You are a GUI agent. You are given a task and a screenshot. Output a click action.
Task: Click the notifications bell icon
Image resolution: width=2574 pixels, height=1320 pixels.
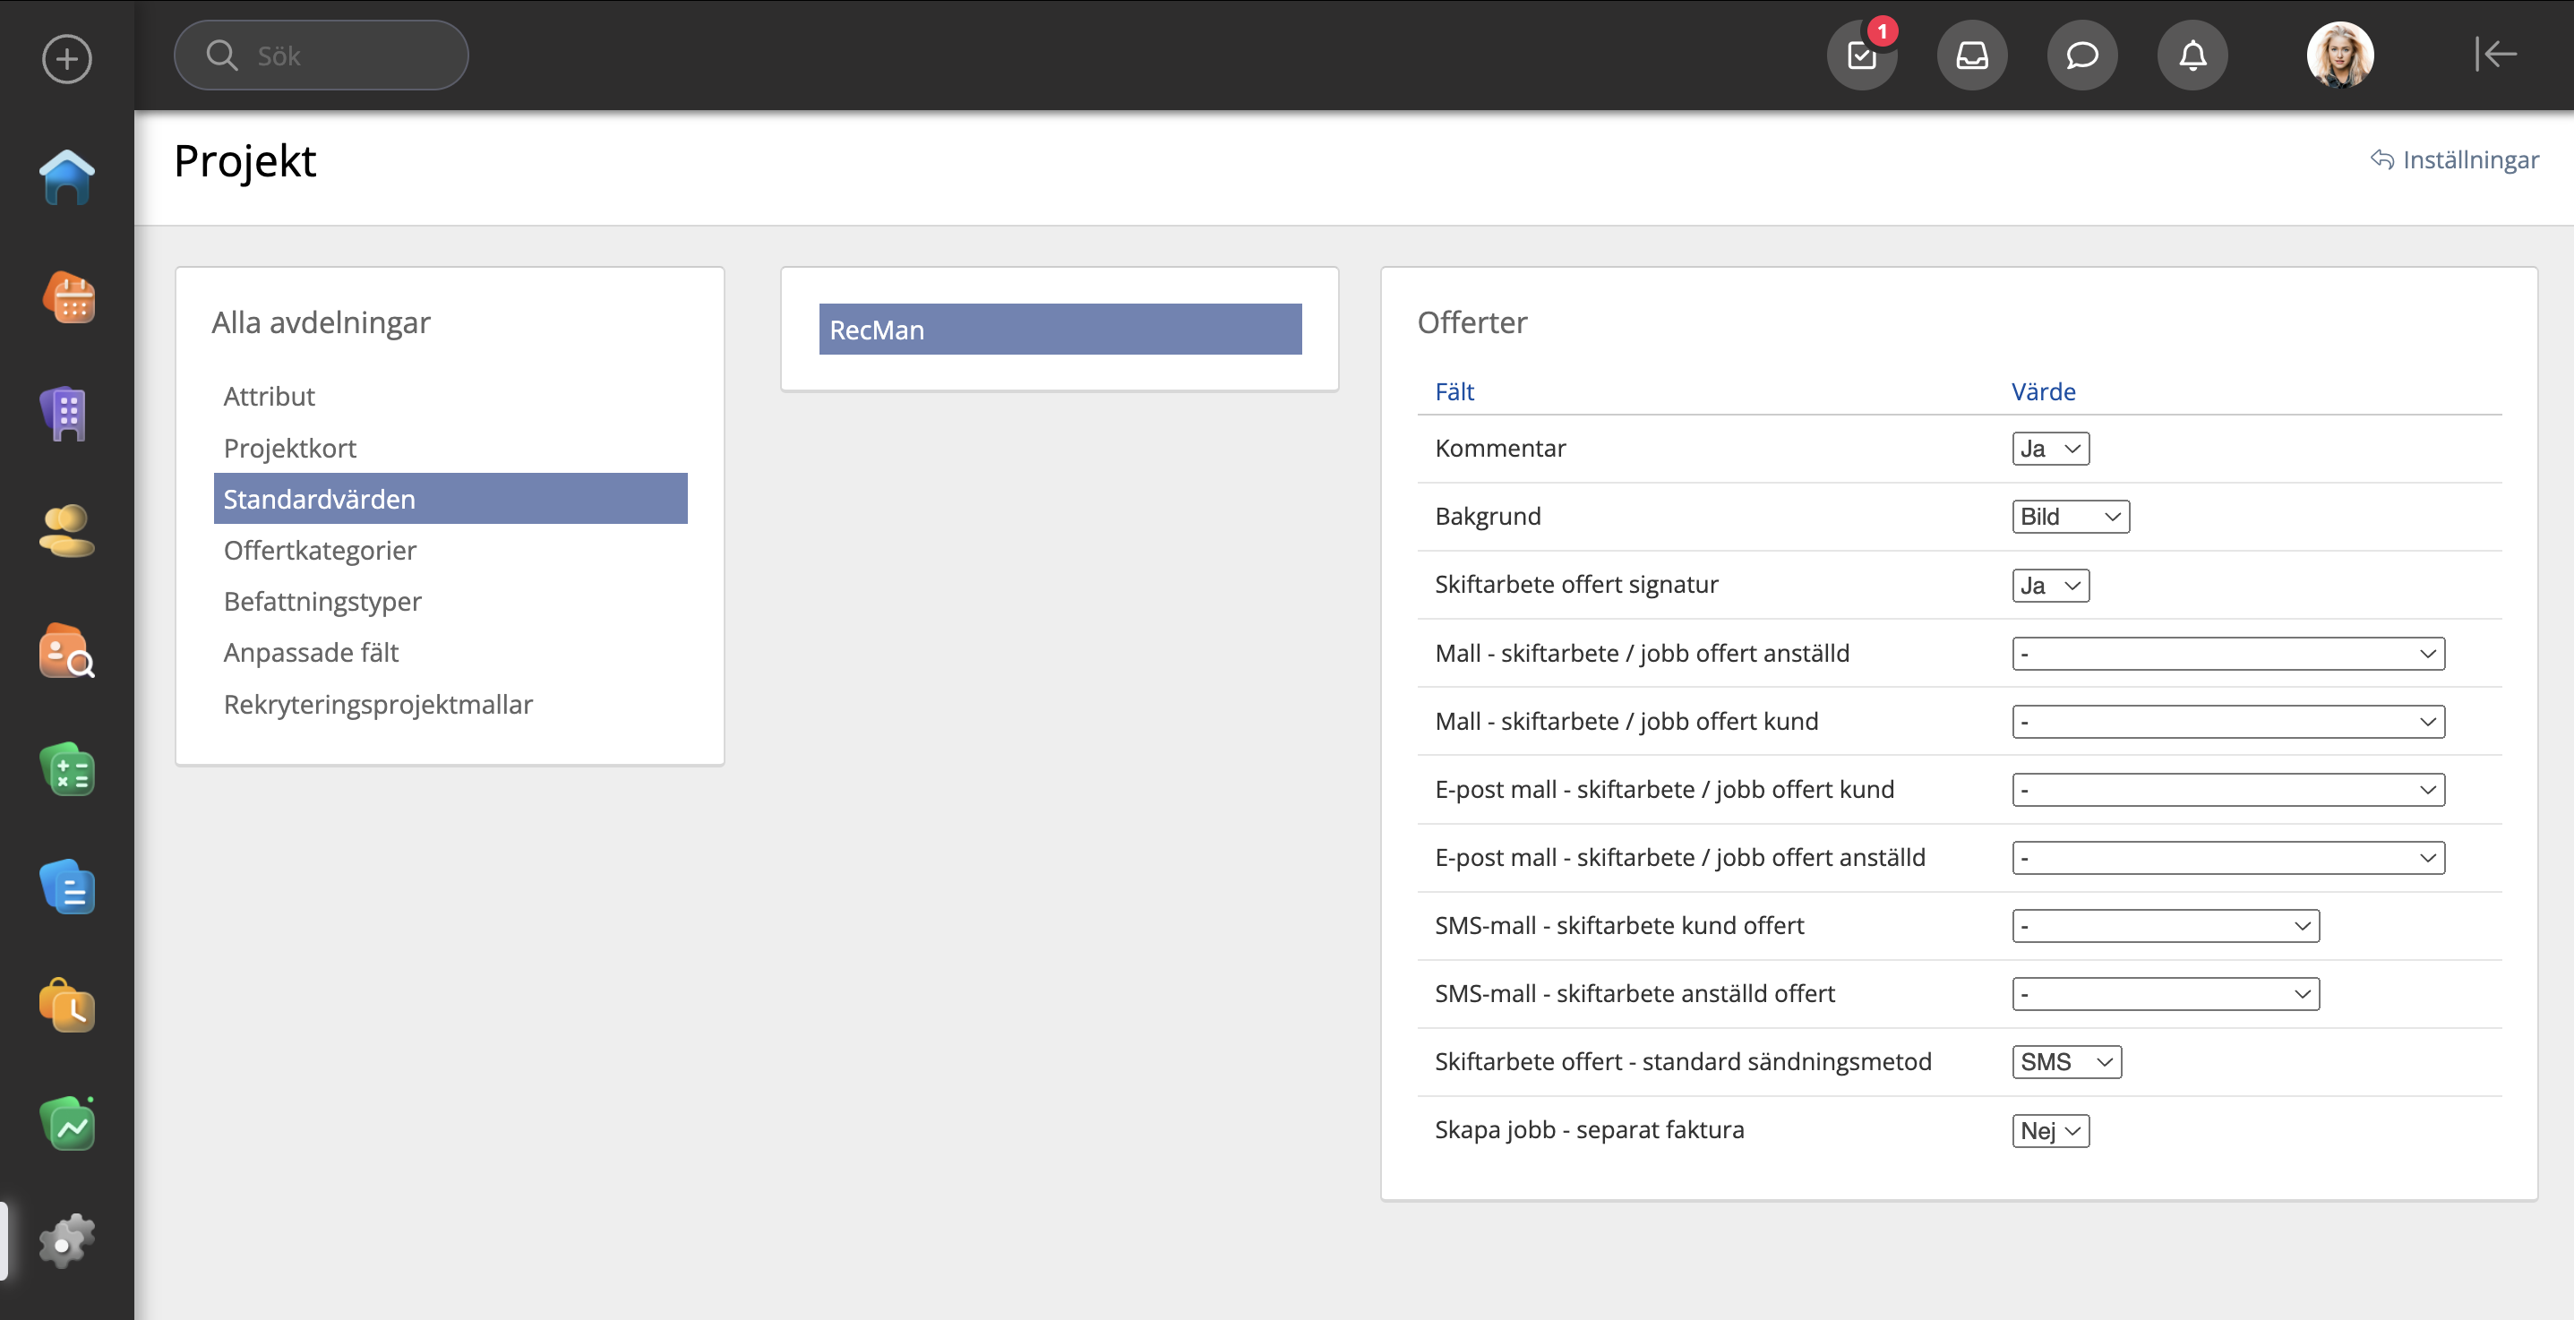click(x=2192, y=55)
